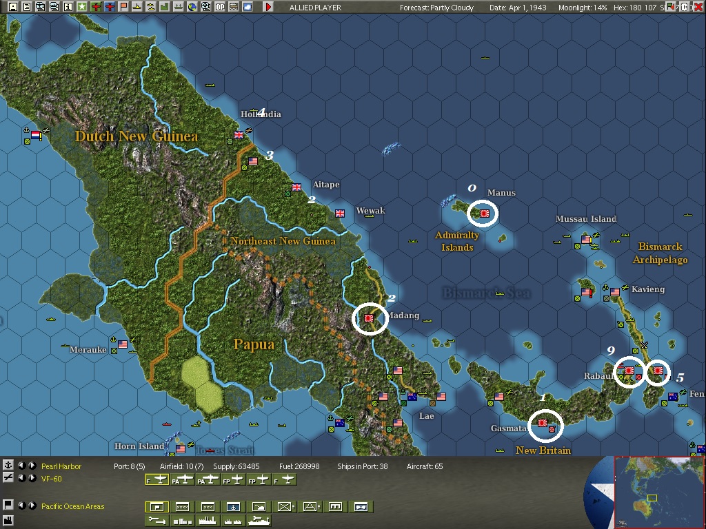
Task: Click the flag icon beside Pacific Ocean Areas
Action: [x=8, y=505]
